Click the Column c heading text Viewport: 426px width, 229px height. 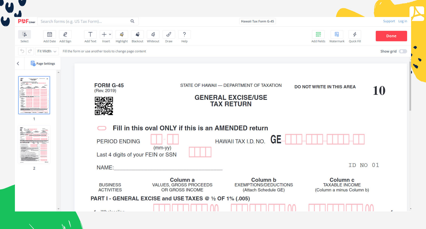342,180
